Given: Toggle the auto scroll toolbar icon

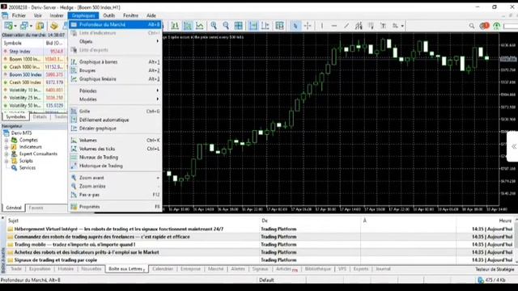Looking at the screenshot, I should point(253,26).
